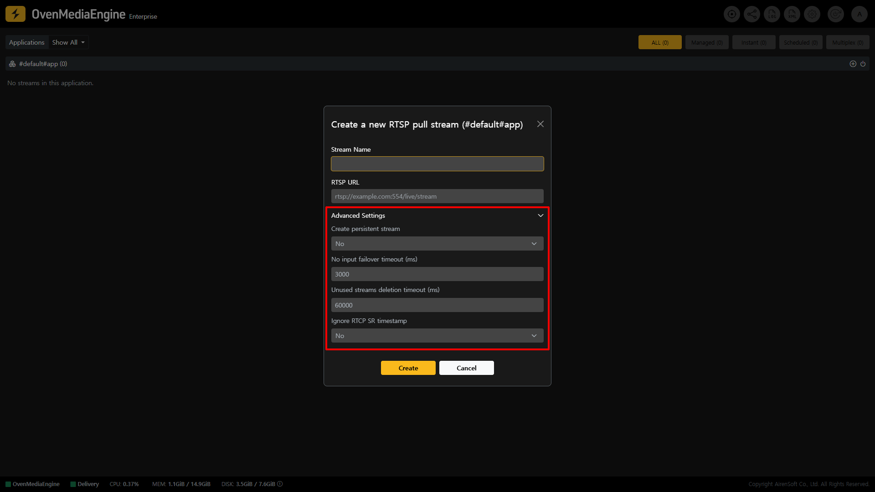Click the RTSP URL input field
Screen dimensions: 875x492
(437, 196)
